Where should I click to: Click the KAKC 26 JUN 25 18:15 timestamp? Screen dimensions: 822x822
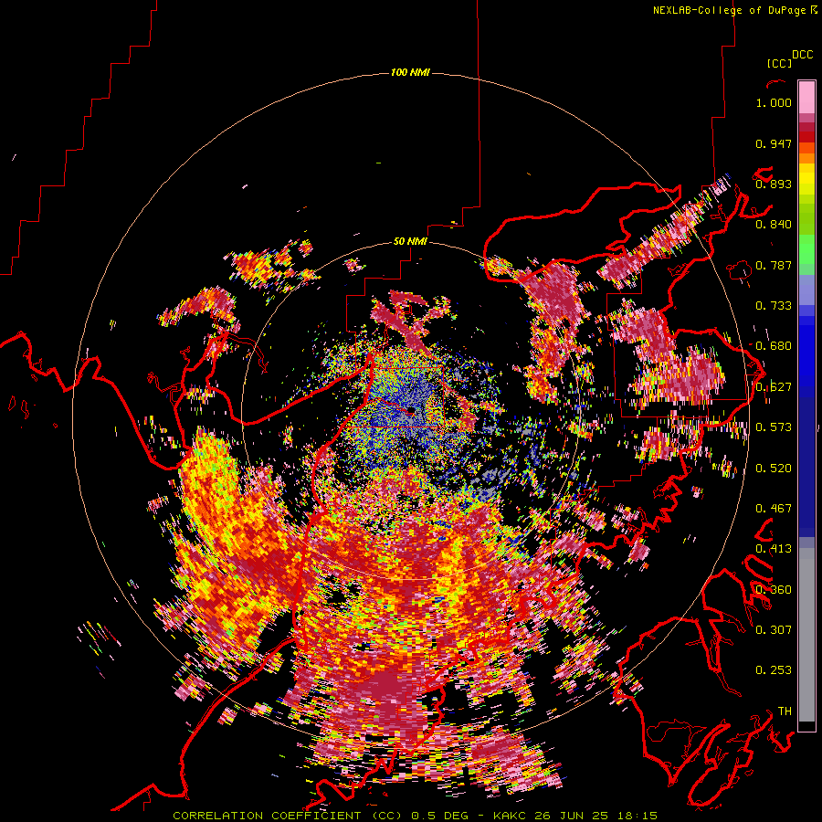click(x=574, y=816)
